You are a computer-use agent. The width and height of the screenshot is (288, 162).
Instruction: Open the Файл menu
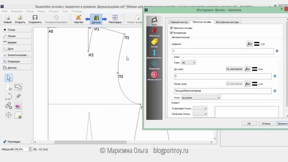click(5, 11)
